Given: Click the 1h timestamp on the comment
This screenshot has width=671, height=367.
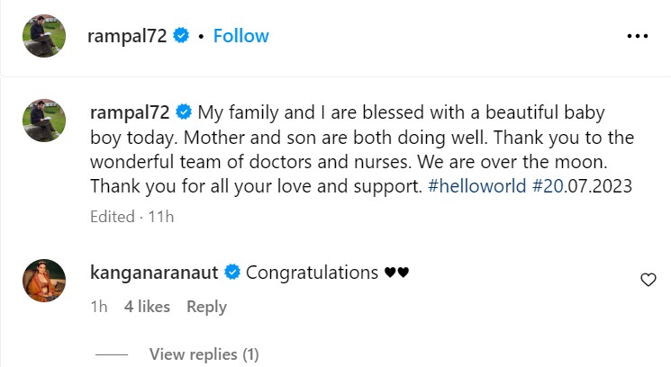Looking at the screenshot, I should point(99,307).
